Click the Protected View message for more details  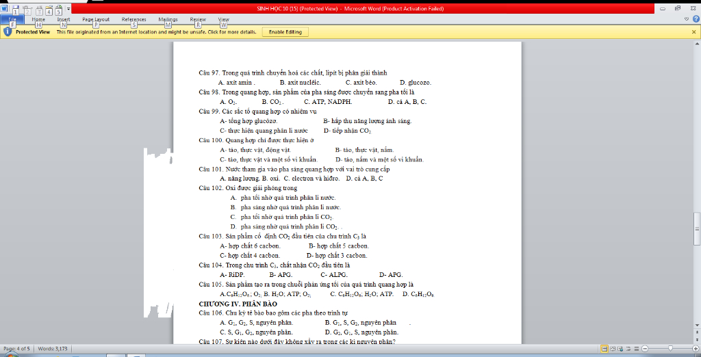click(157, 32)
